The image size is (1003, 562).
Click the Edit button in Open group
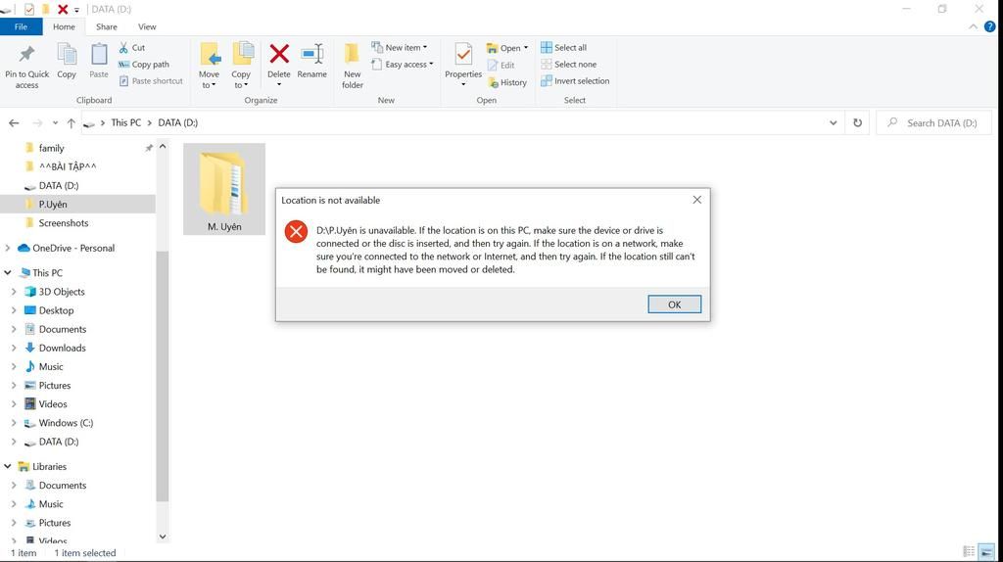click(501, 66)
